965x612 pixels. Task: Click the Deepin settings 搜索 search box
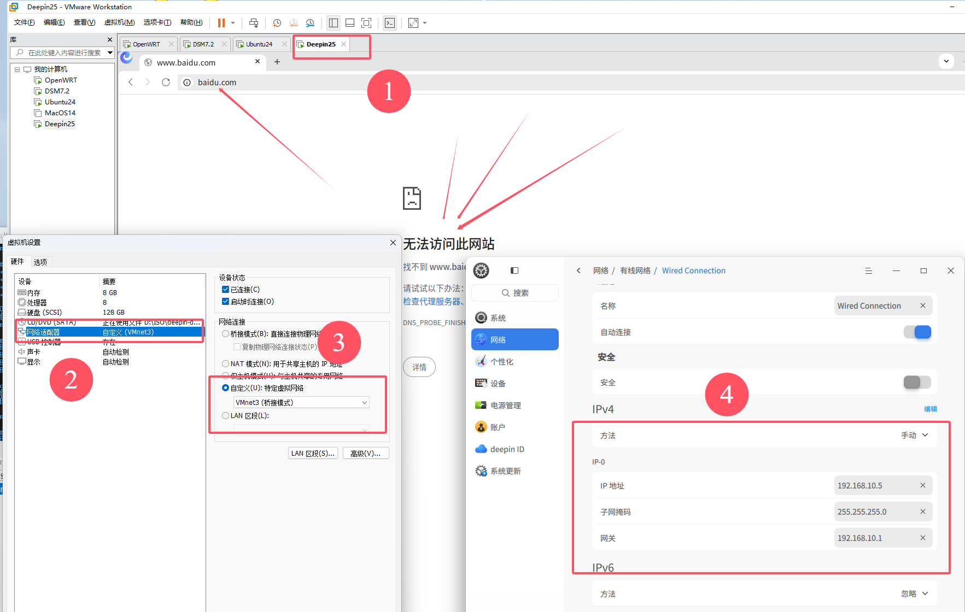pyautogui.click(x=515, y=293)
